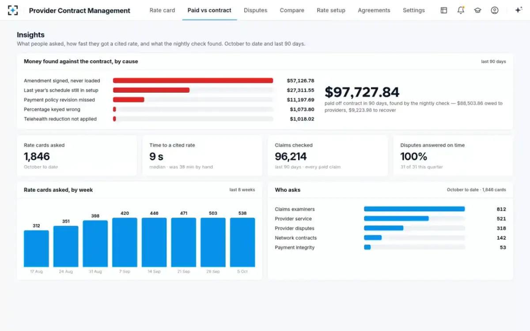
Task: Click the Amendment signed, never loaded bar
Action: click(193, 81)
